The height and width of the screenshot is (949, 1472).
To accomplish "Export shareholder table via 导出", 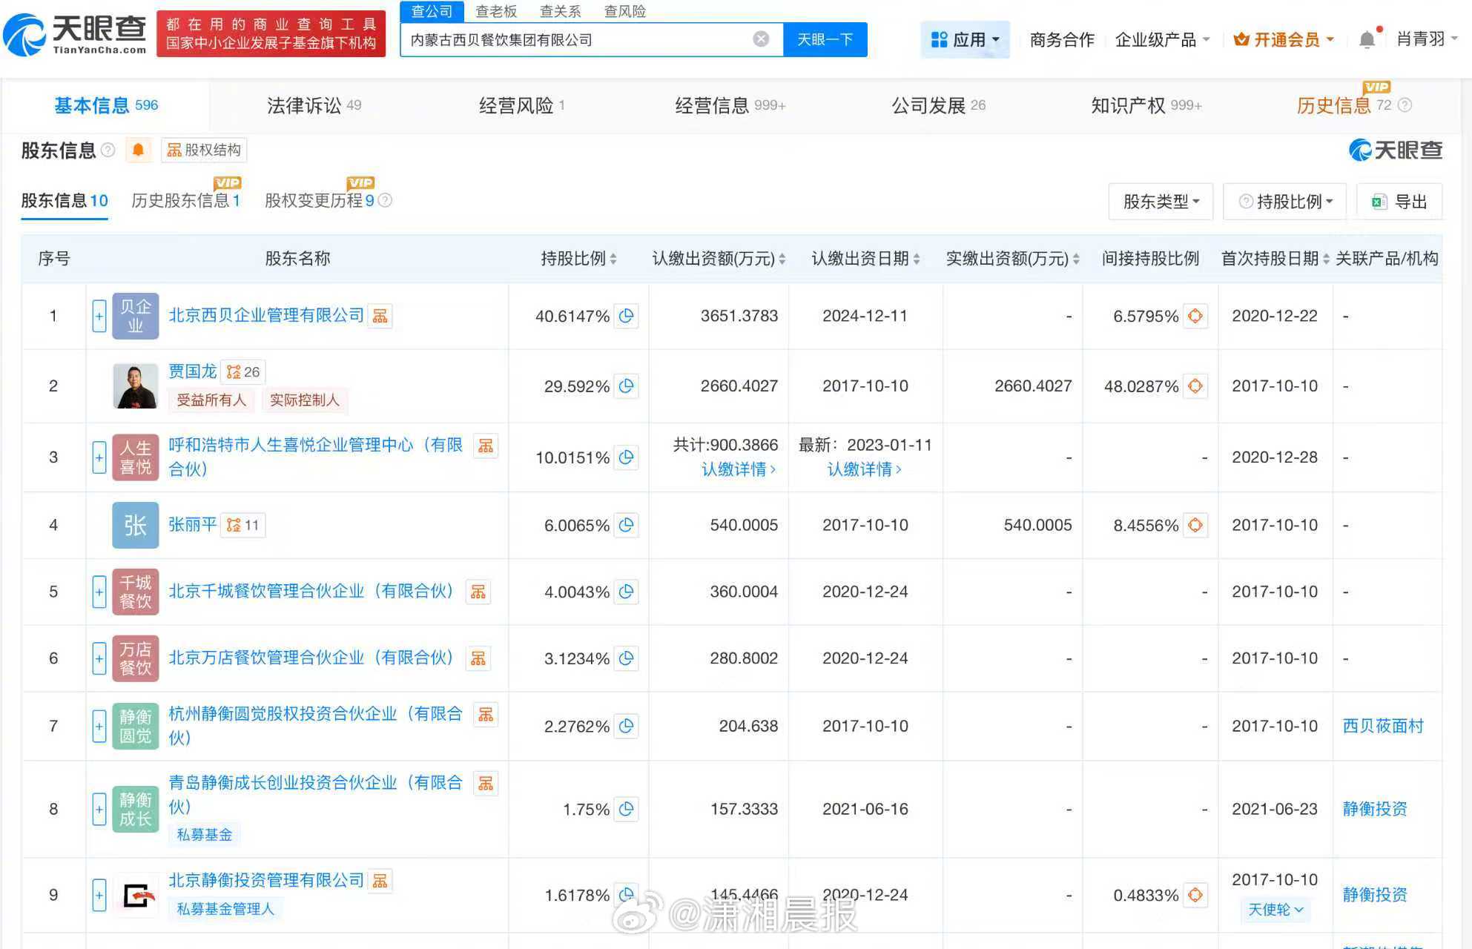I will [1399, 202].
